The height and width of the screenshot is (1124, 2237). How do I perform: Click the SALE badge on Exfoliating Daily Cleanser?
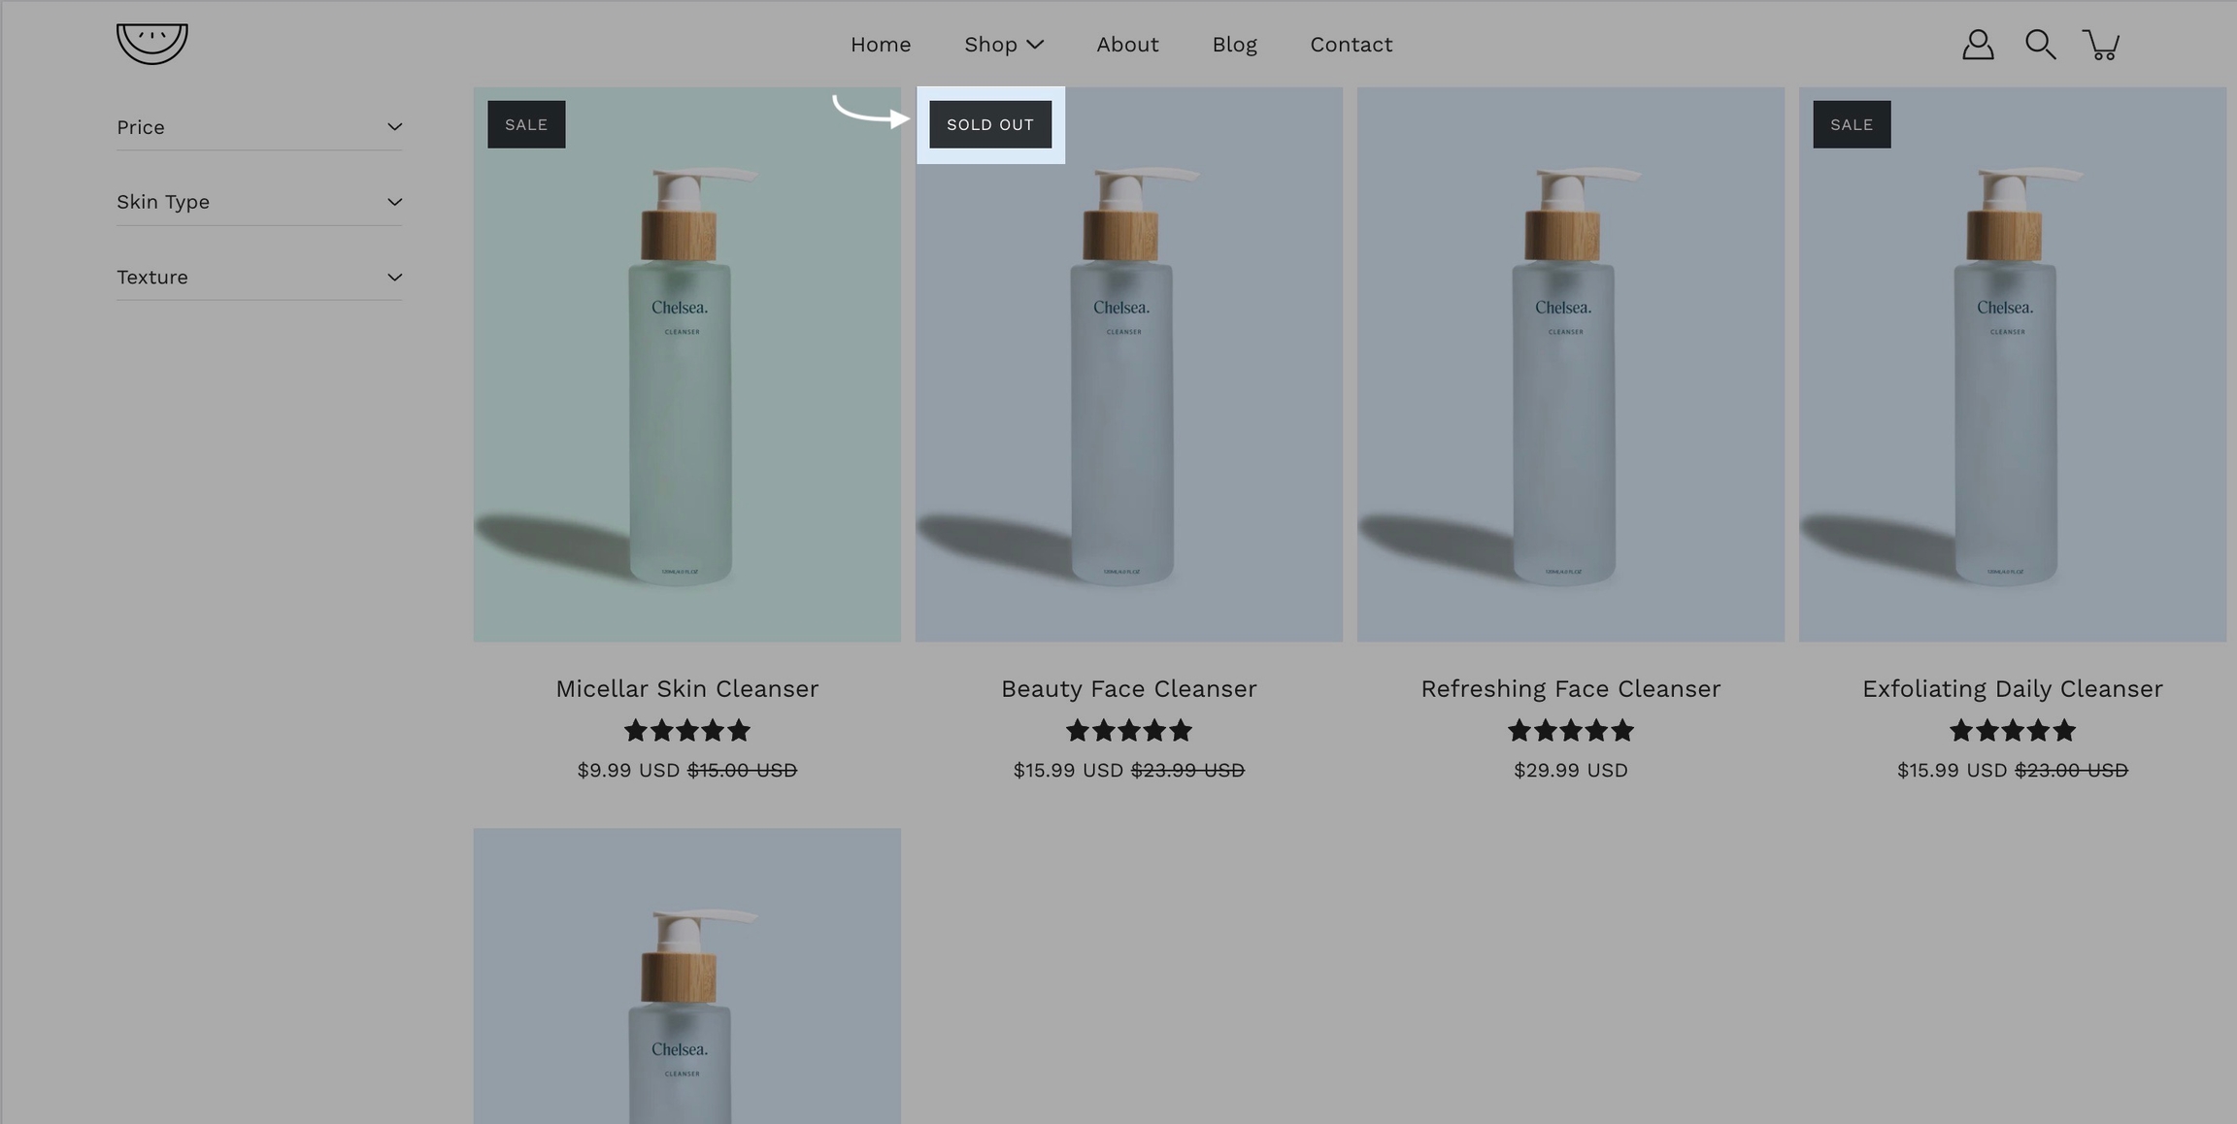point(1852,124)
